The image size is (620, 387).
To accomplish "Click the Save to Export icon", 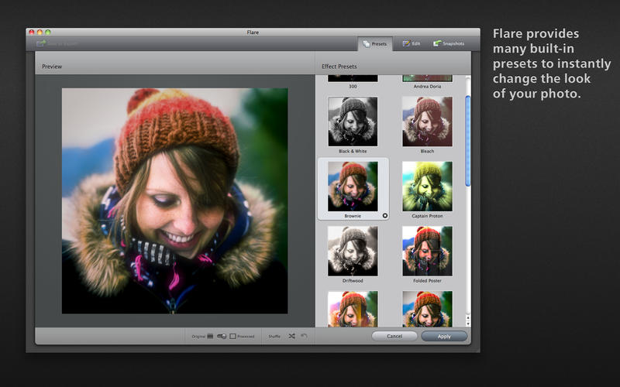I will point(41,43).
